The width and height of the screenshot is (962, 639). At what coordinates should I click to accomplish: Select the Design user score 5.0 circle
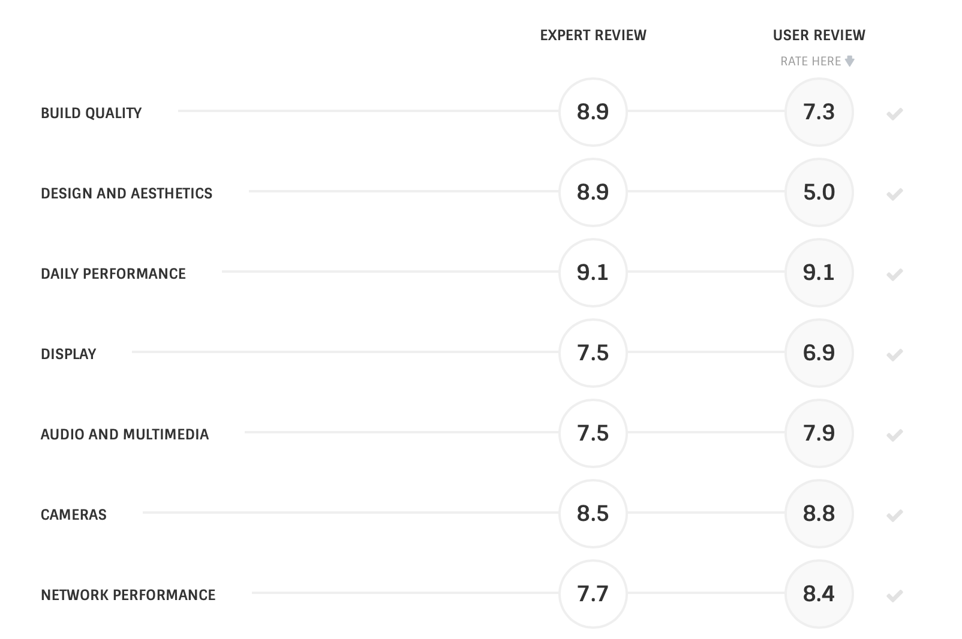click(819, 192)
